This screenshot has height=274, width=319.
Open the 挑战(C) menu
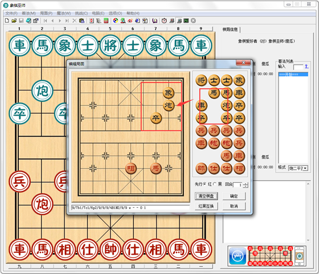[81, 13]
